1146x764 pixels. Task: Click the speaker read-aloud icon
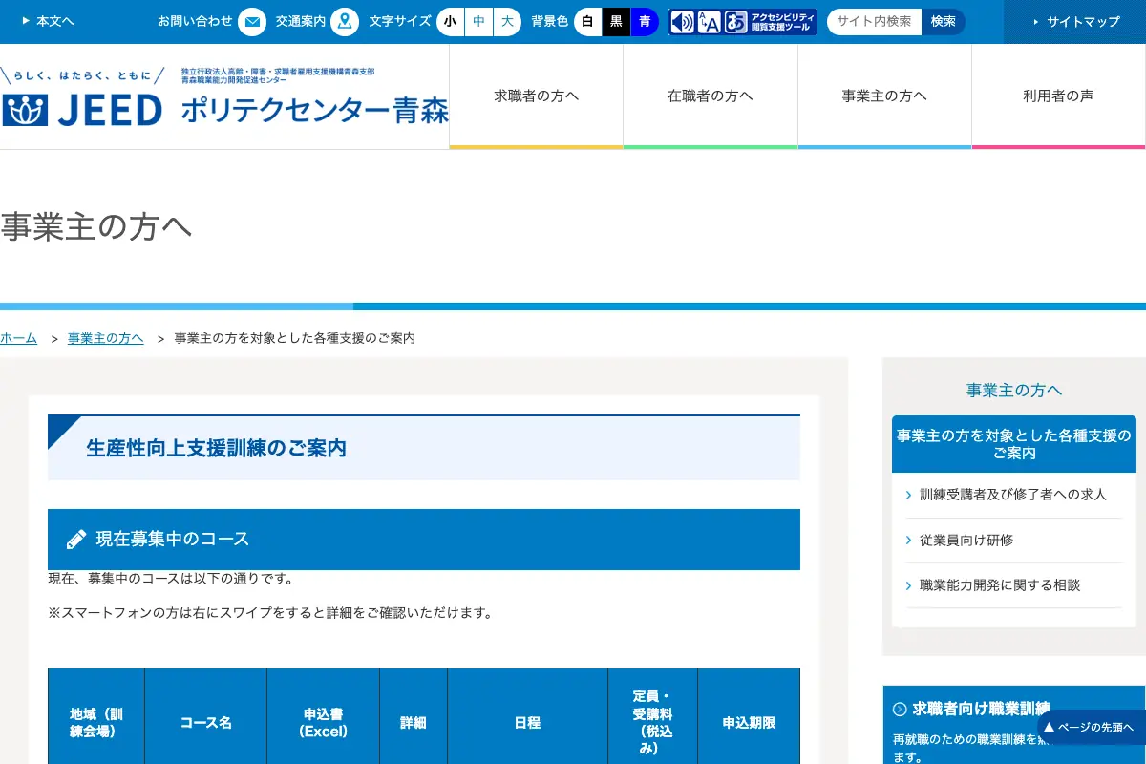click(682, 22)
